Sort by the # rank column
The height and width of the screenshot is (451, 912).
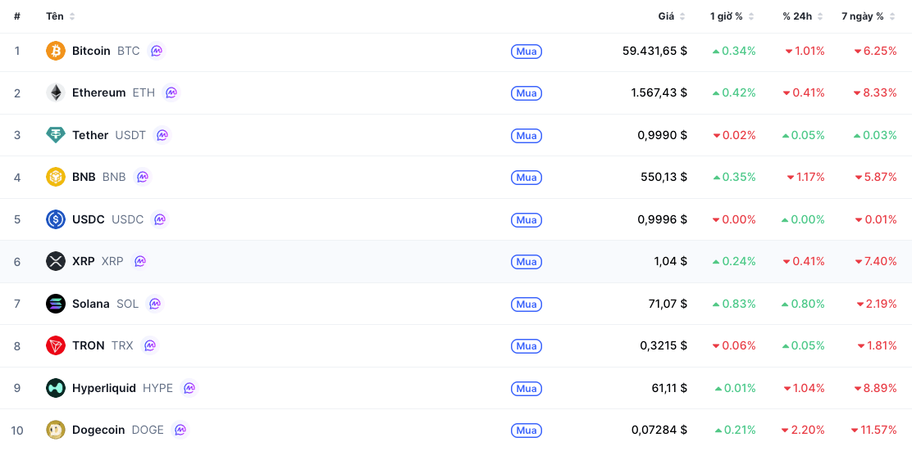tap(17, 16)
